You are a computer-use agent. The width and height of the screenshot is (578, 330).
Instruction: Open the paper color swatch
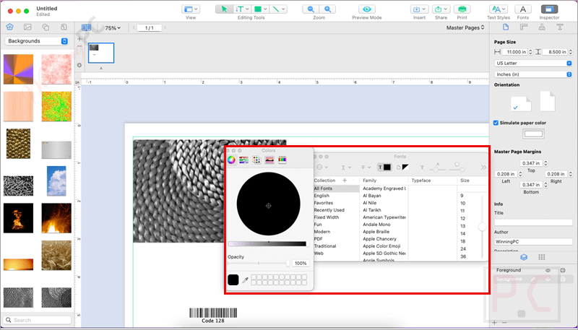(x=533, y=134)
